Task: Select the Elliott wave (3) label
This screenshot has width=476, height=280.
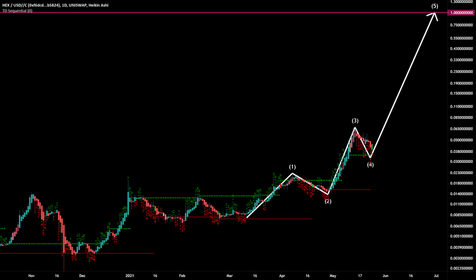Action: 355,121
